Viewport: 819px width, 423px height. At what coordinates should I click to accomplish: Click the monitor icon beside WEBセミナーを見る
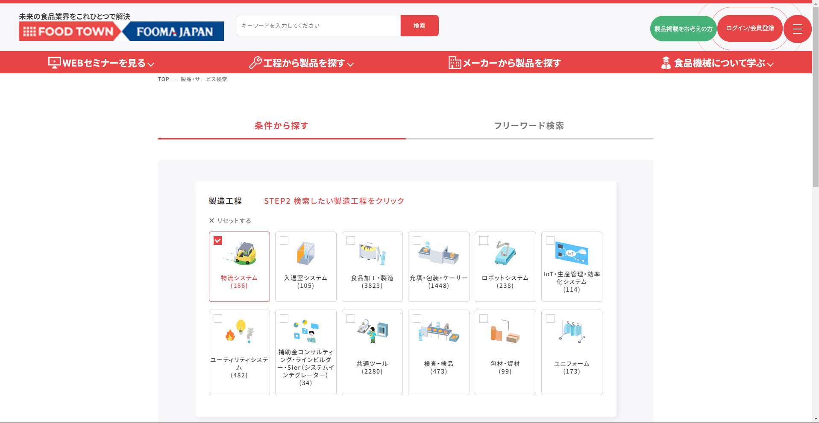click(55, 63)
